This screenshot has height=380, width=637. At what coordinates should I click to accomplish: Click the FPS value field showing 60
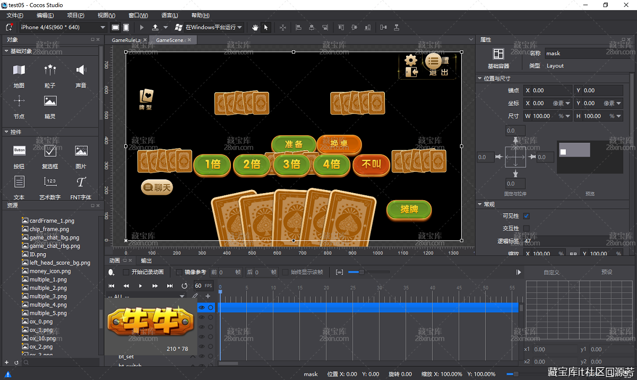click(198, 286)
